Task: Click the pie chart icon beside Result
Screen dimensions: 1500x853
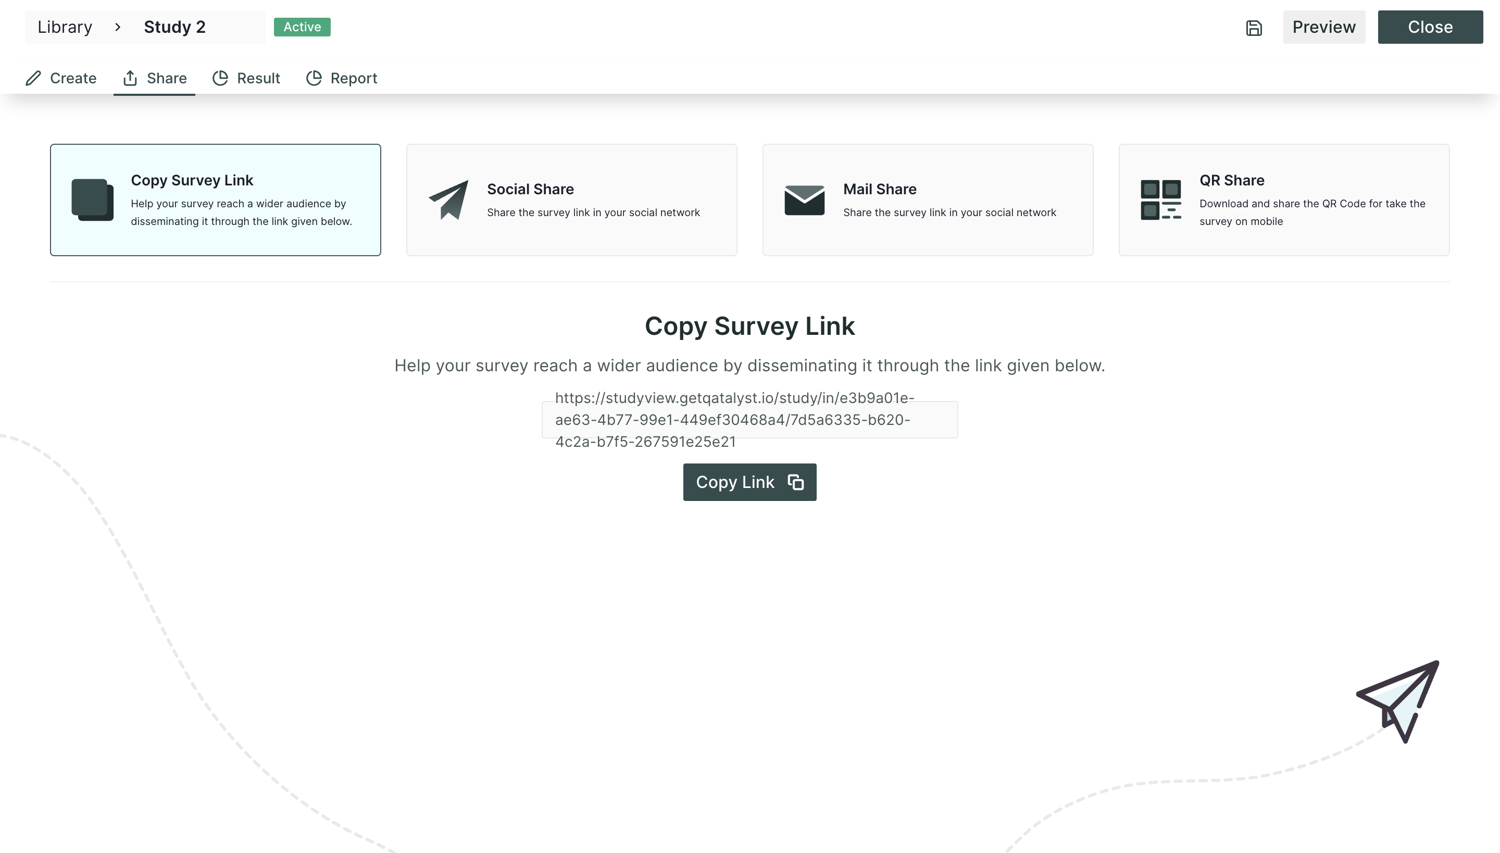Action: click(220, 78)
